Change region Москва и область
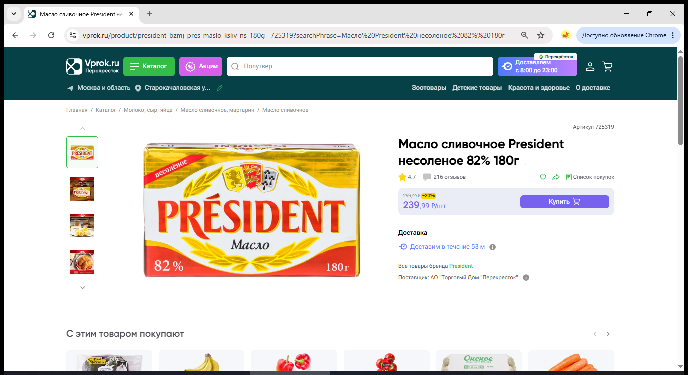Viewport: 688px width, 375px height. tap(99, 88)
